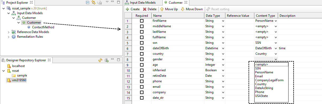Open Content Type dropdown for country

pos(276,54)
